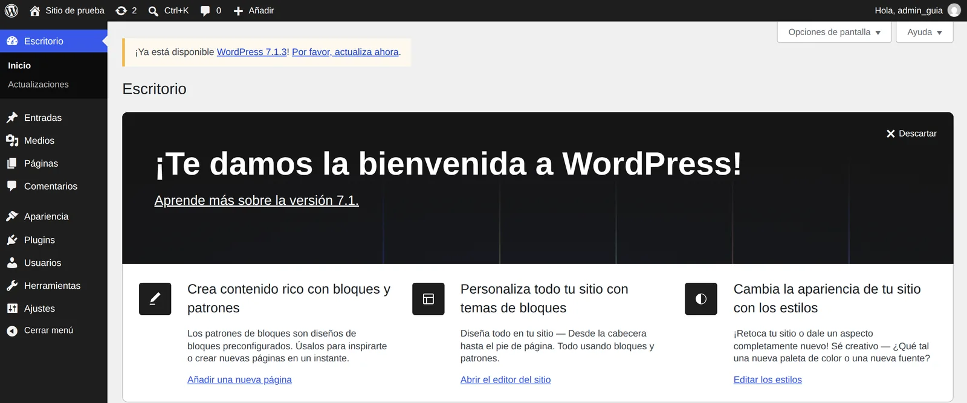Image resolution: width=967 pixels, height=403 pixels.
Task: Click the Entradas pushpin icon
Action: (x=12, y=117)
